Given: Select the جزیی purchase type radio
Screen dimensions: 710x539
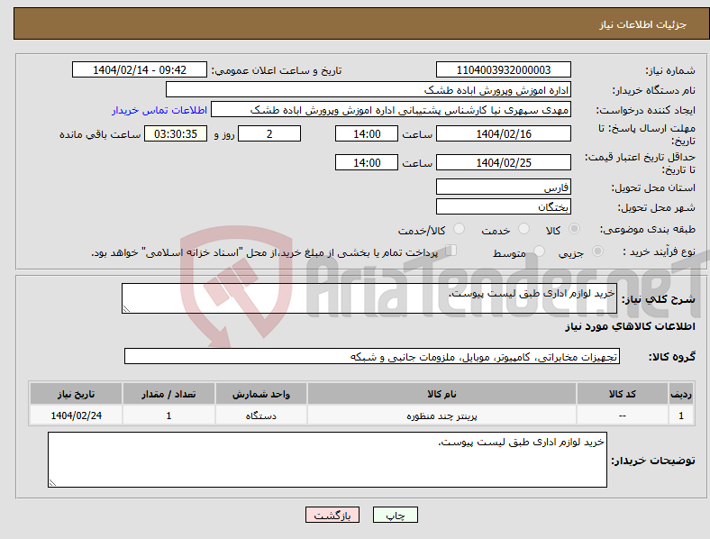Looking at the screenshot, I should tap(597, 251).
